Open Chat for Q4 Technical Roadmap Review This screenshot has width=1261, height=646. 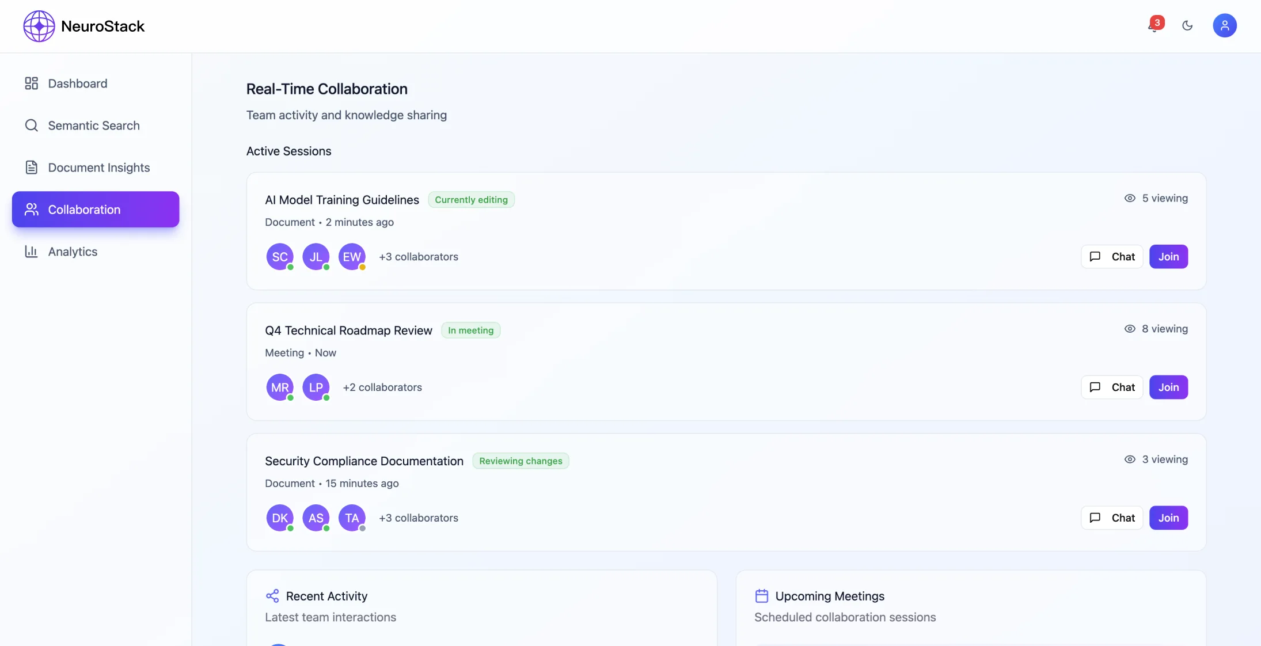[x=1111, y=387]
